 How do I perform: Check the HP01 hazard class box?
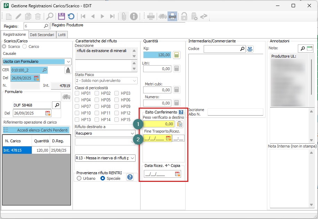[x=78, y=93]
